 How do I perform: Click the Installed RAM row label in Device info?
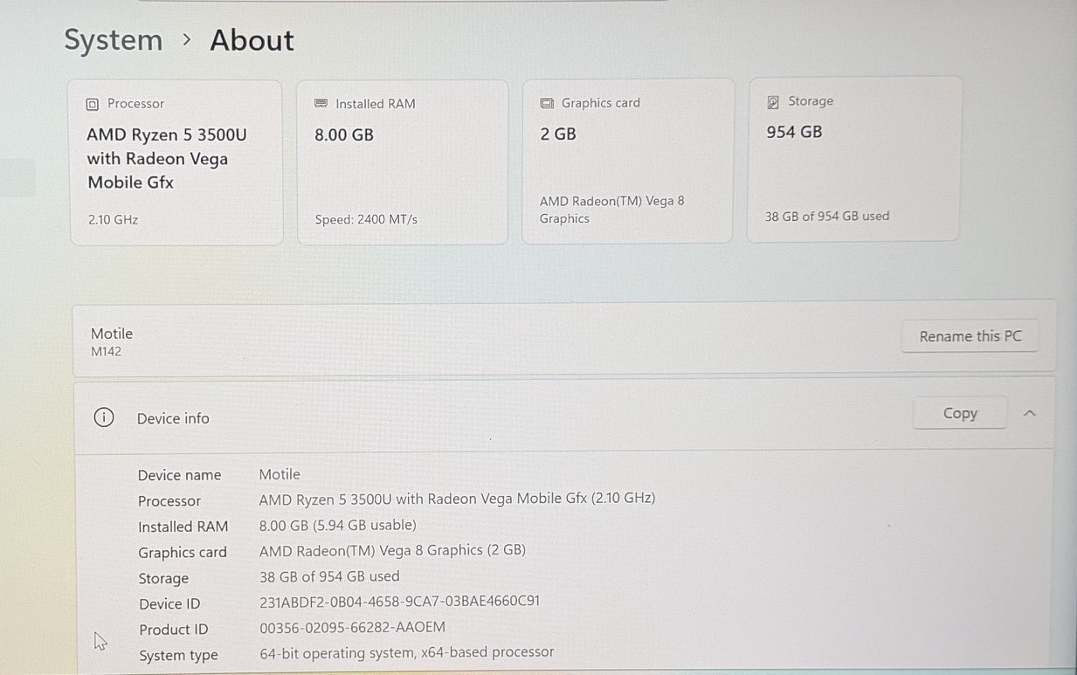tap(183, 527)
